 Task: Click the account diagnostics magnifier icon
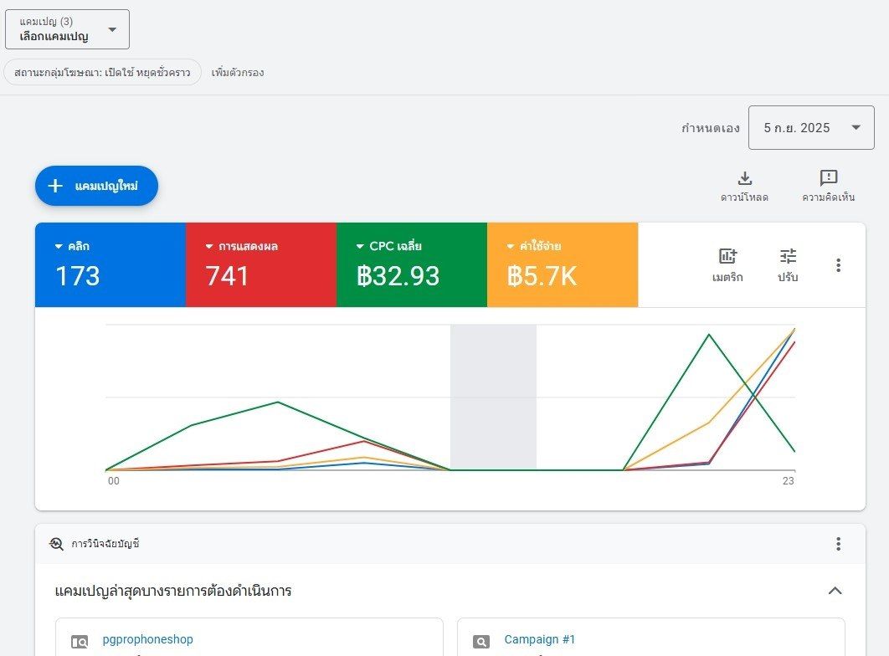(56, 544)
